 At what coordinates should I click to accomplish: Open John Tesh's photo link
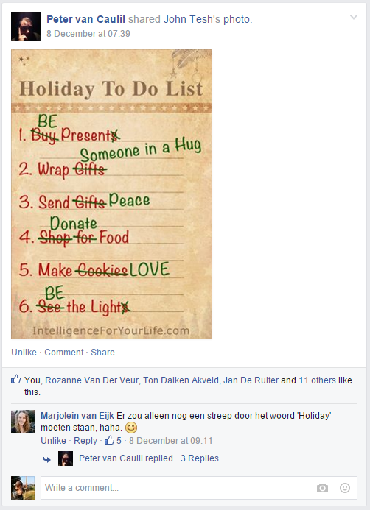pos(207,19)
